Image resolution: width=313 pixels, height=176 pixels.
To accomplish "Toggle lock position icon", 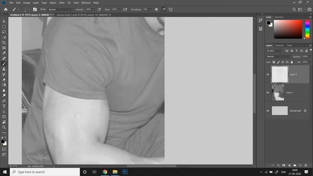I will [x=283, y=62].
